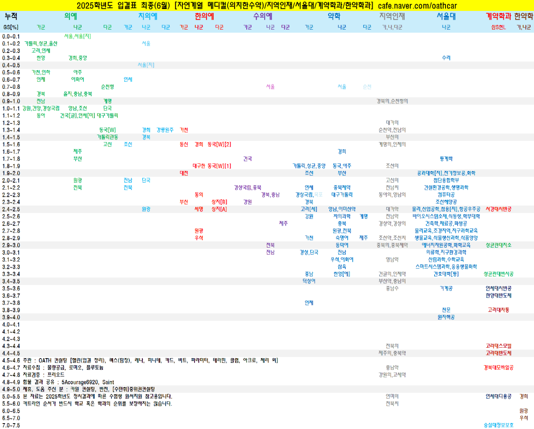Select the 7.0~7.5 row label
Image resolution: width=534 pixels, height=429 pixels.
pyautogui.click(x=11, y=425)
